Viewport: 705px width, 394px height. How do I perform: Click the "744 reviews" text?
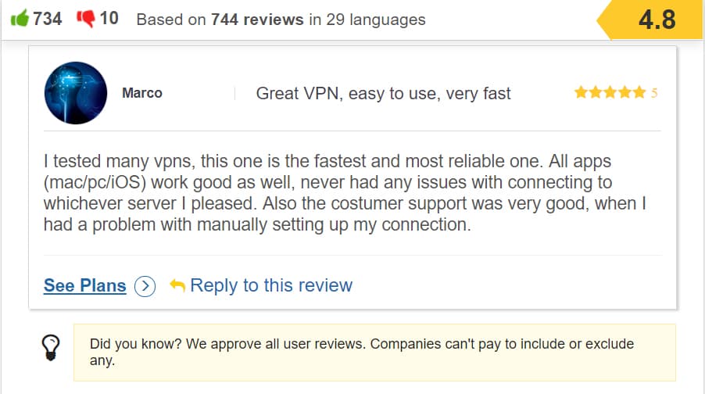tap(257, 20)
